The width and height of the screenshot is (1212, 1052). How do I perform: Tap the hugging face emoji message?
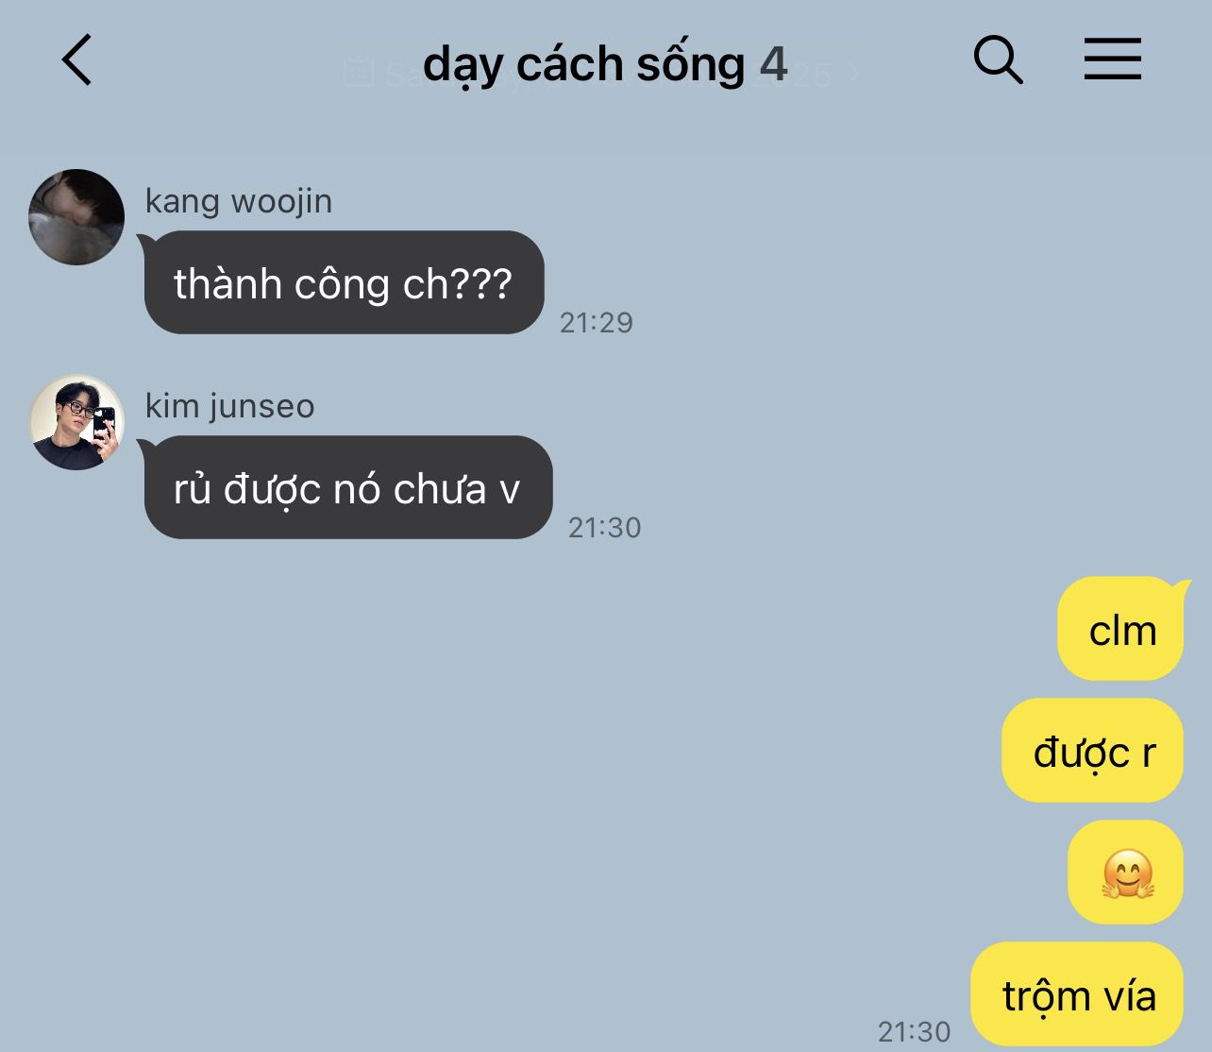[1126, 873]
